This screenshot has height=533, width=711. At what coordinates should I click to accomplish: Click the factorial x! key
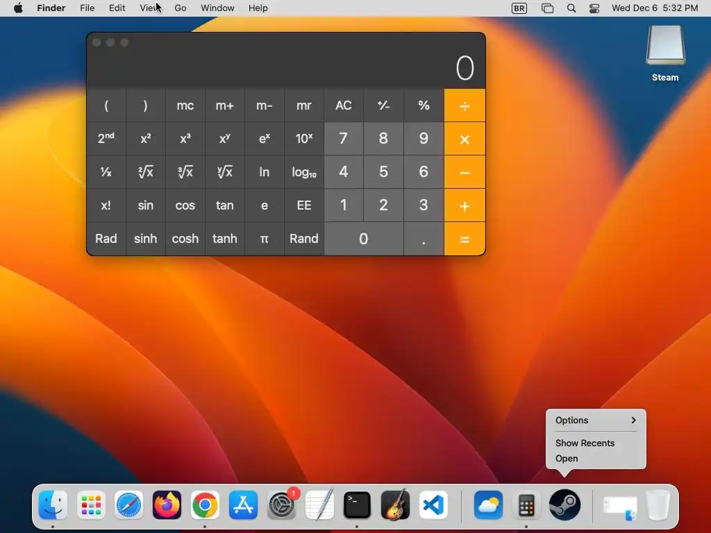click(106, 205)
